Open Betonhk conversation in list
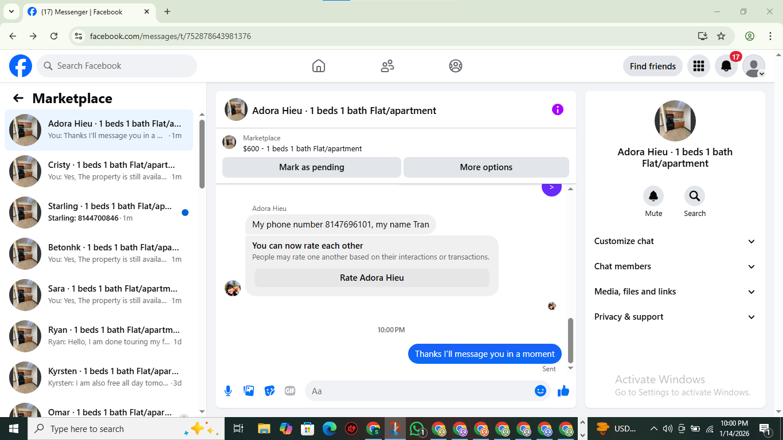This screenshot has width=783, height=440. [99, 254]
